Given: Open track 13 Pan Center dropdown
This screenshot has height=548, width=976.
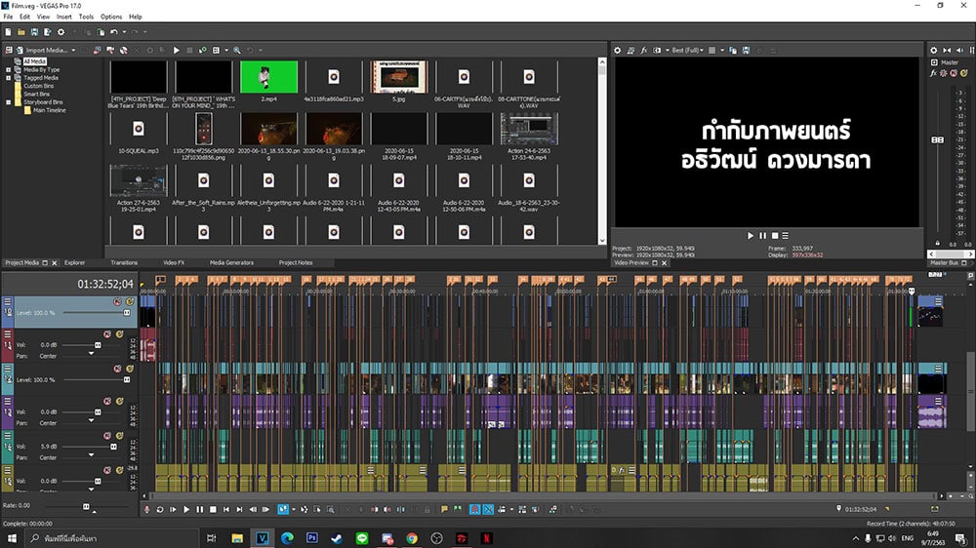Looking at the screenshot, I should point(92,421).
